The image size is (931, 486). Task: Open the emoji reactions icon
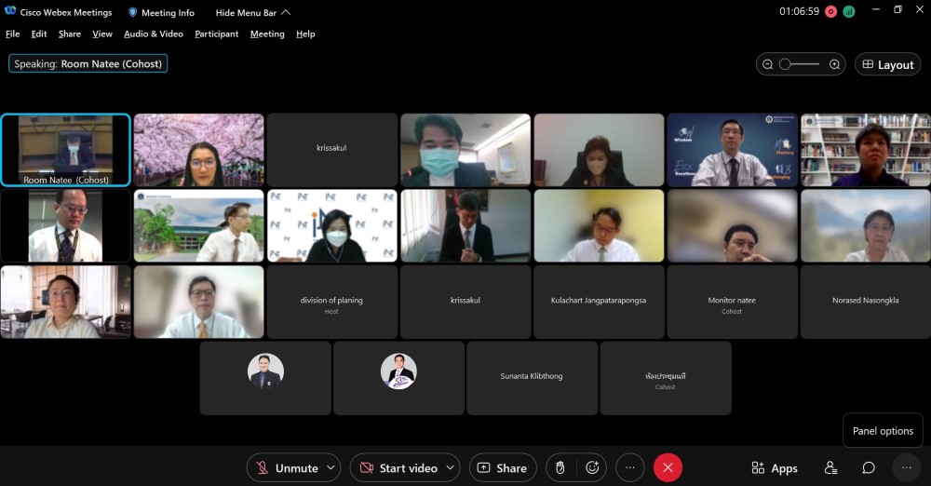coord(592,468)
